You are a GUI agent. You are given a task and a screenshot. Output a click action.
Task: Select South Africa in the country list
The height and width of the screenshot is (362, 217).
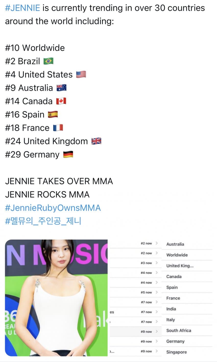(x=178, y=331)
